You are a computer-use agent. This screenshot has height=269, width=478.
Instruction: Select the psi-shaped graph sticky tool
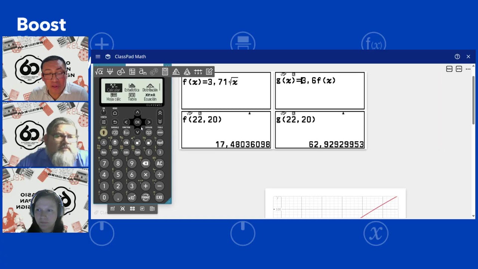[110, 72]
